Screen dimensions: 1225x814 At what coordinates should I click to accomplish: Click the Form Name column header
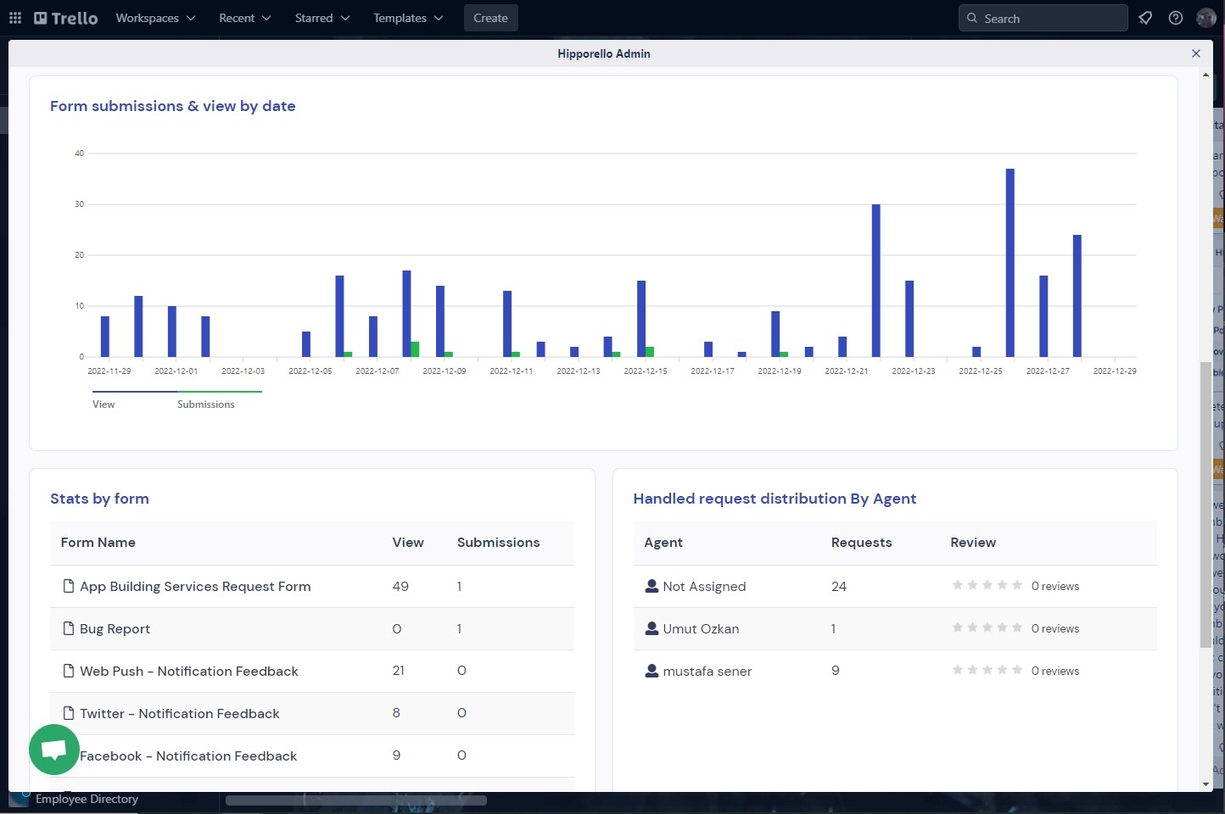point(98,543)
